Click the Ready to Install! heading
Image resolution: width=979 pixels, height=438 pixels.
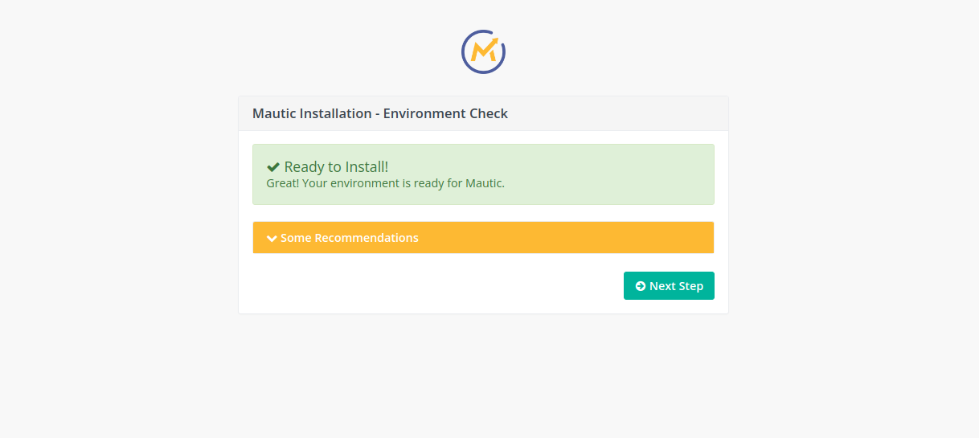point(336,167)
